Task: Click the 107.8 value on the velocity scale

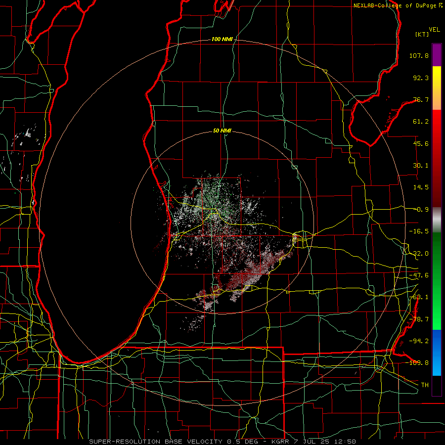Action: tap(419, 55)
